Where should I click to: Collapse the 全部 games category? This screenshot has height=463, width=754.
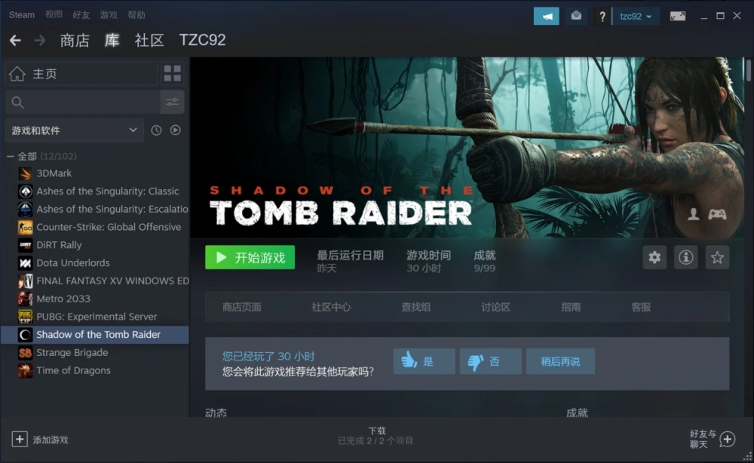click(10, 156)
